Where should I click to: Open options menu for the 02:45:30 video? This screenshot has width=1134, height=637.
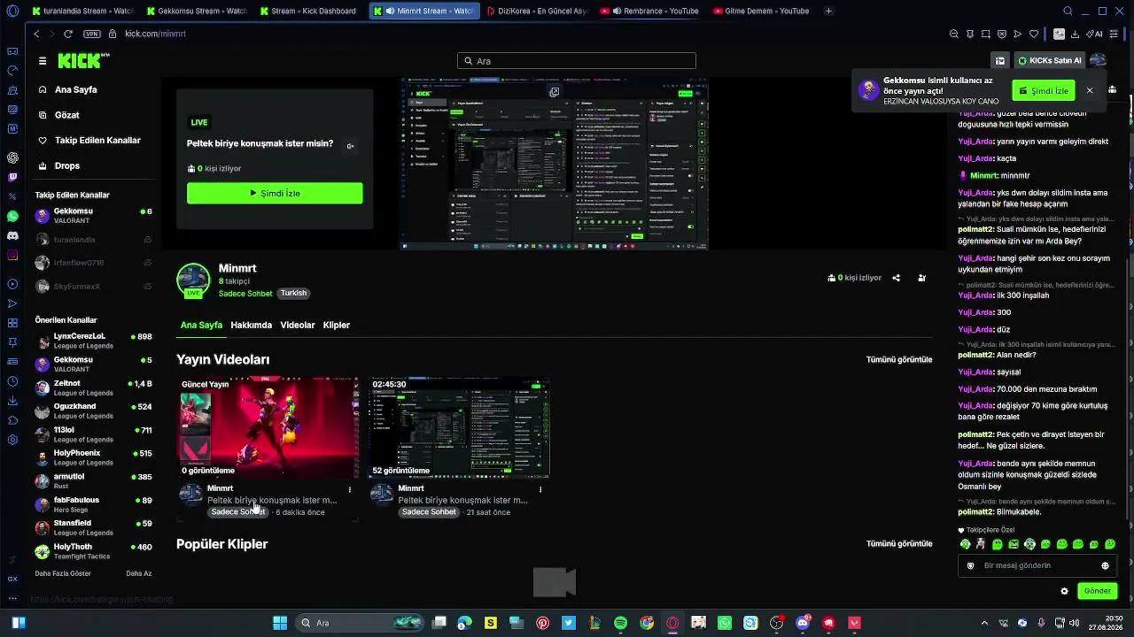540,489
